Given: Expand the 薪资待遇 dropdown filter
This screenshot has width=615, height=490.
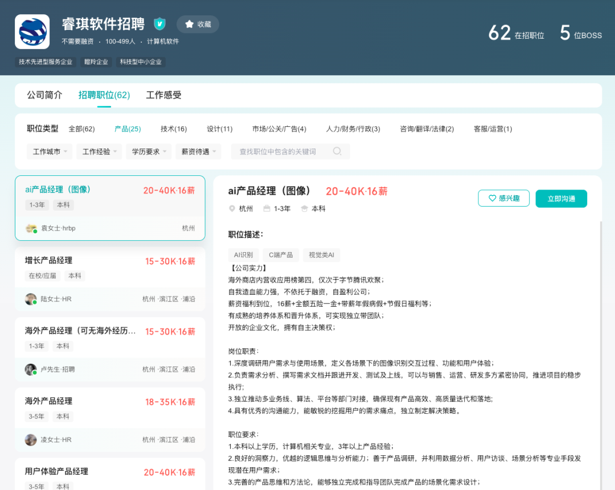Looking at the screenshot, I should 199,152.
